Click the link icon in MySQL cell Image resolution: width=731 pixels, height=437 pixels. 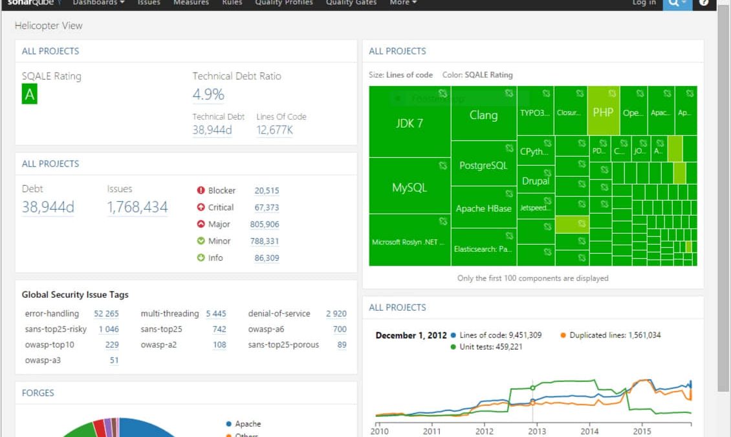[x=442, y=165]
